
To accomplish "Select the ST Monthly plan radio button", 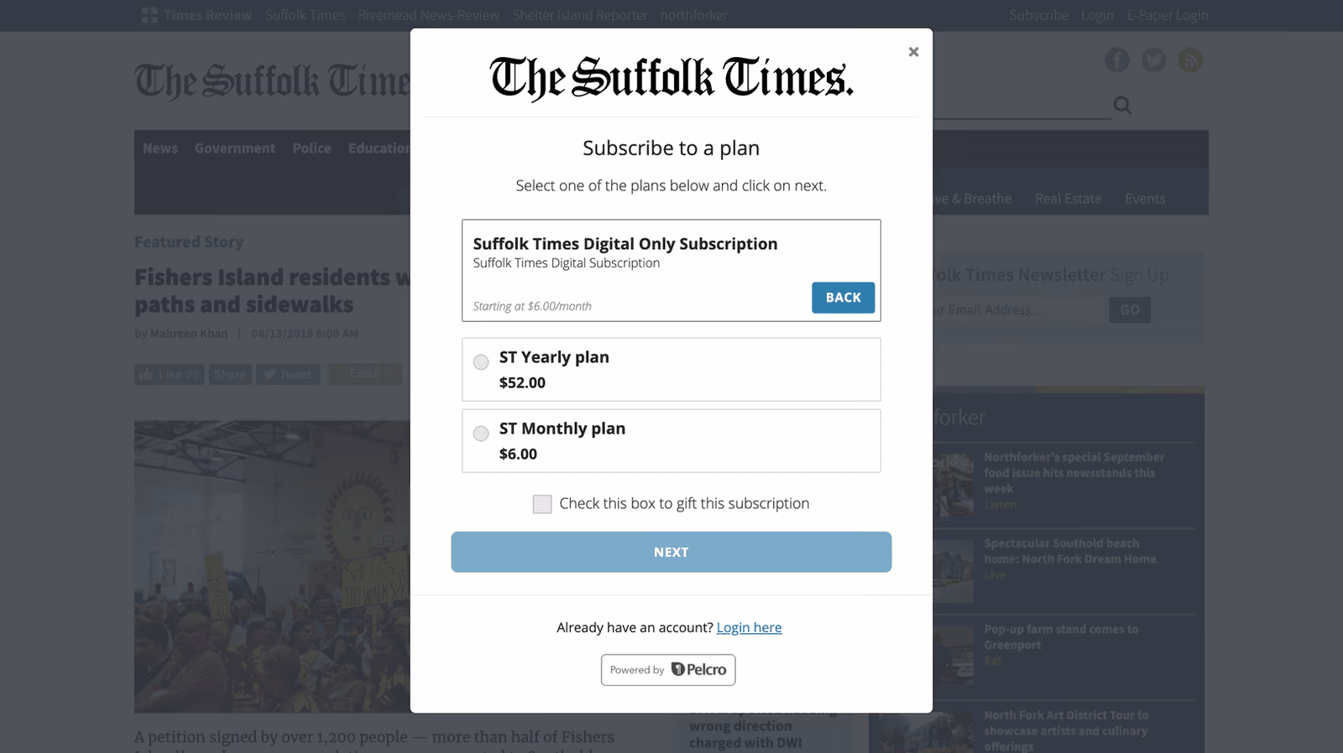I will click(481, 434).
